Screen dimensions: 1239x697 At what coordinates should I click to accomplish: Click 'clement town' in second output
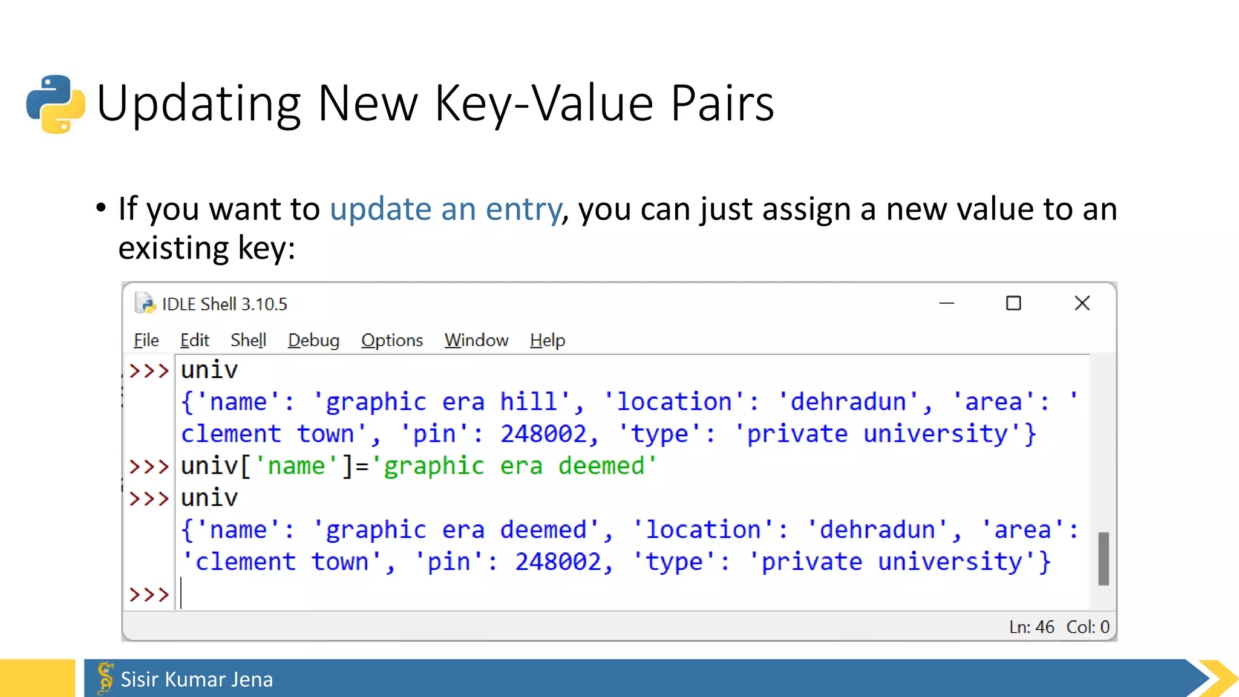[282, 562]
